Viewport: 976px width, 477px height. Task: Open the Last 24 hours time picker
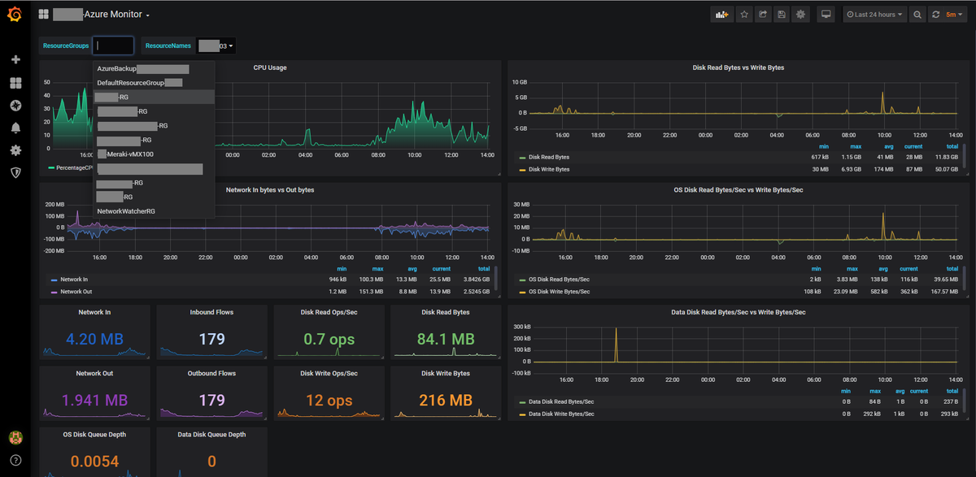(x=874, y=15)
